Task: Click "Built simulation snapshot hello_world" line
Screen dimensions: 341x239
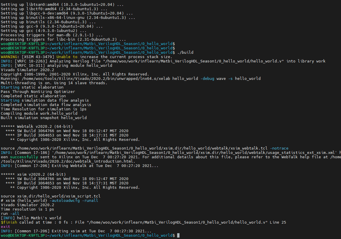Action: (44, 118)
